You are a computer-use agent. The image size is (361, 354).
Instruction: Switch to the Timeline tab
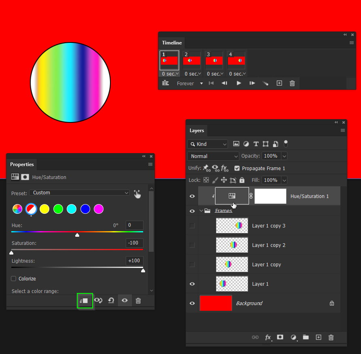click(171, 43)
